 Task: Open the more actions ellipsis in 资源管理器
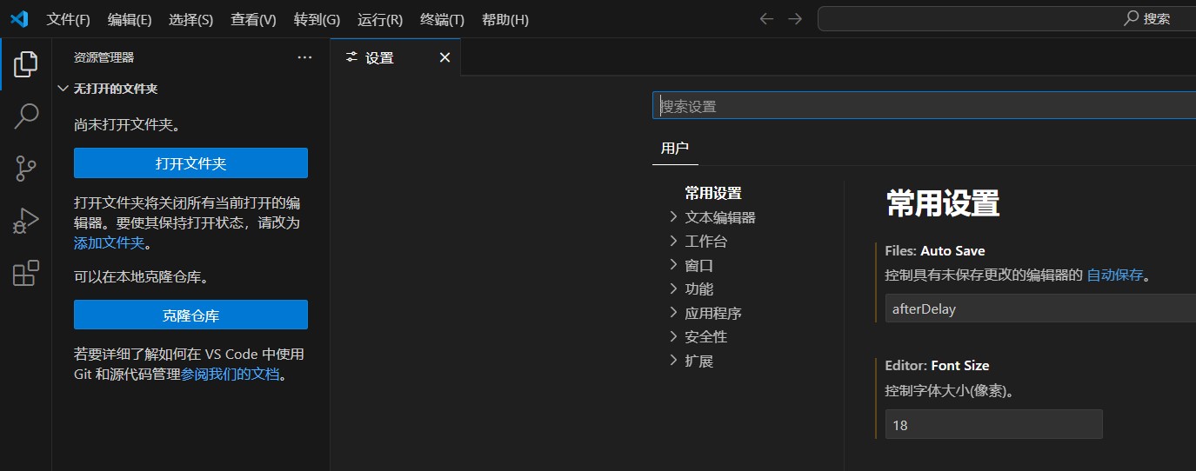point(304,57)
